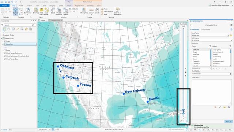Open Select By Attributes
Viewport: 234px width, 132px height.
[x=58, y=11]
